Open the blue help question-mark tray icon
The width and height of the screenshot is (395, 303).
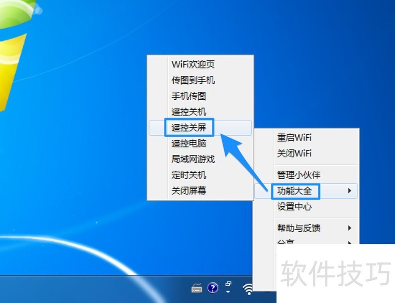(213, 288)
